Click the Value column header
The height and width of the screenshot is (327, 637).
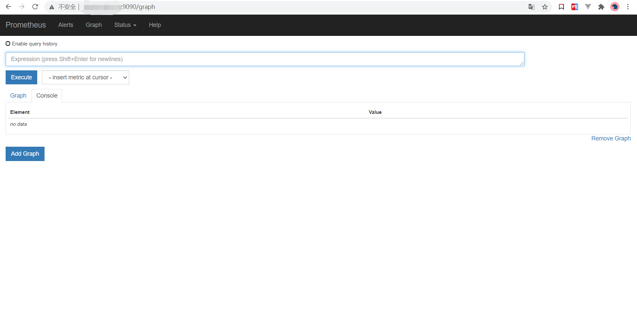(x=375, y=112)
